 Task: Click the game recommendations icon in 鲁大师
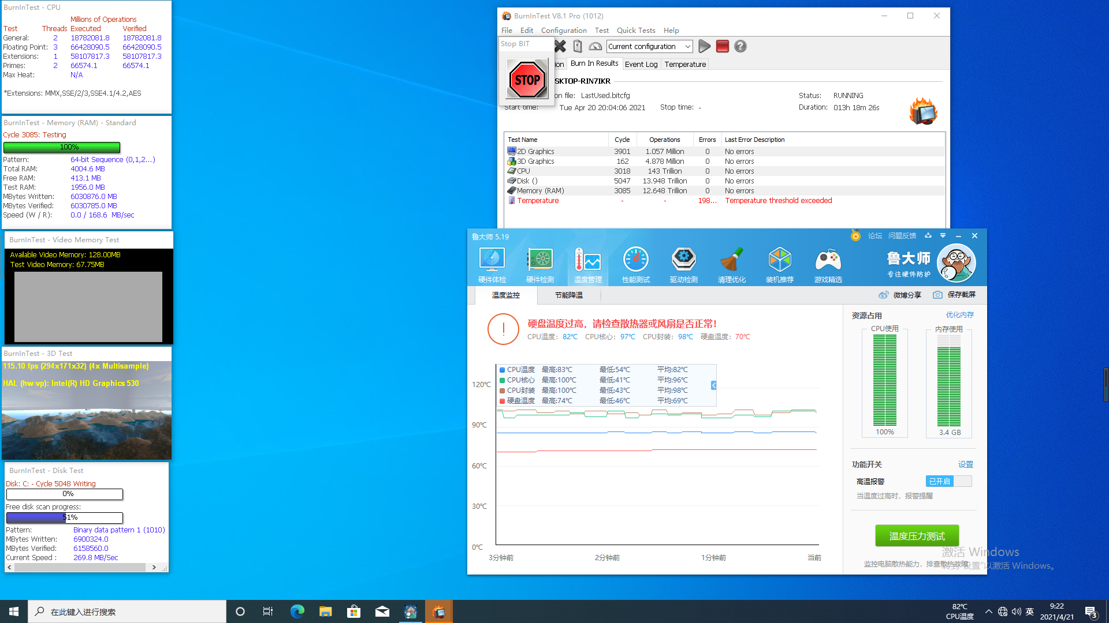[x=828, y=264]
